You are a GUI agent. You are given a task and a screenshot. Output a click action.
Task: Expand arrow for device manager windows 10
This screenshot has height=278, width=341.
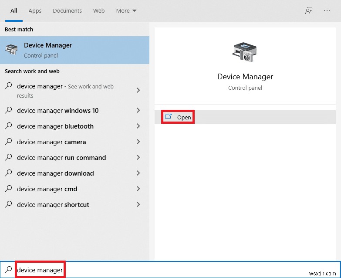(138, 111)
